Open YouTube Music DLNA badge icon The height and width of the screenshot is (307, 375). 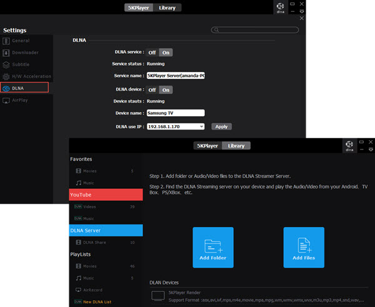tap(78, 218)
